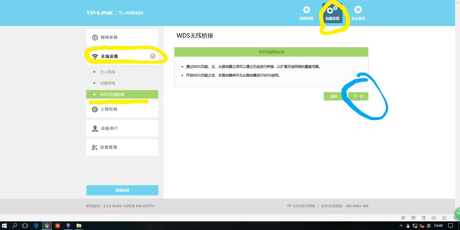The width and height of the screenshot is (460, 230).
Task: Click the 返回 button
Action: 334,96
